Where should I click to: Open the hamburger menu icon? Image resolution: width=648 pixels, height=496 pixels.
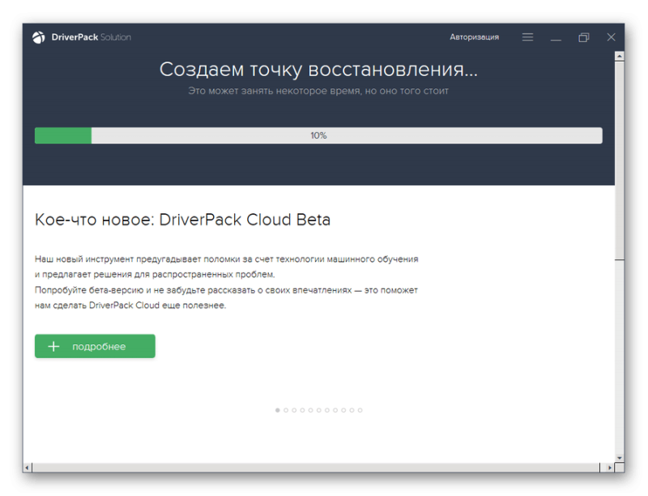(527, 37)
